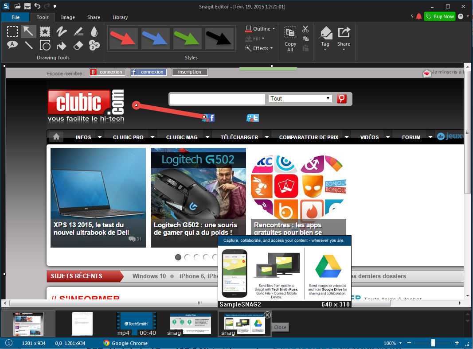Click the 1201 x 934 dimensions text
473x349 pixels.
34,343
